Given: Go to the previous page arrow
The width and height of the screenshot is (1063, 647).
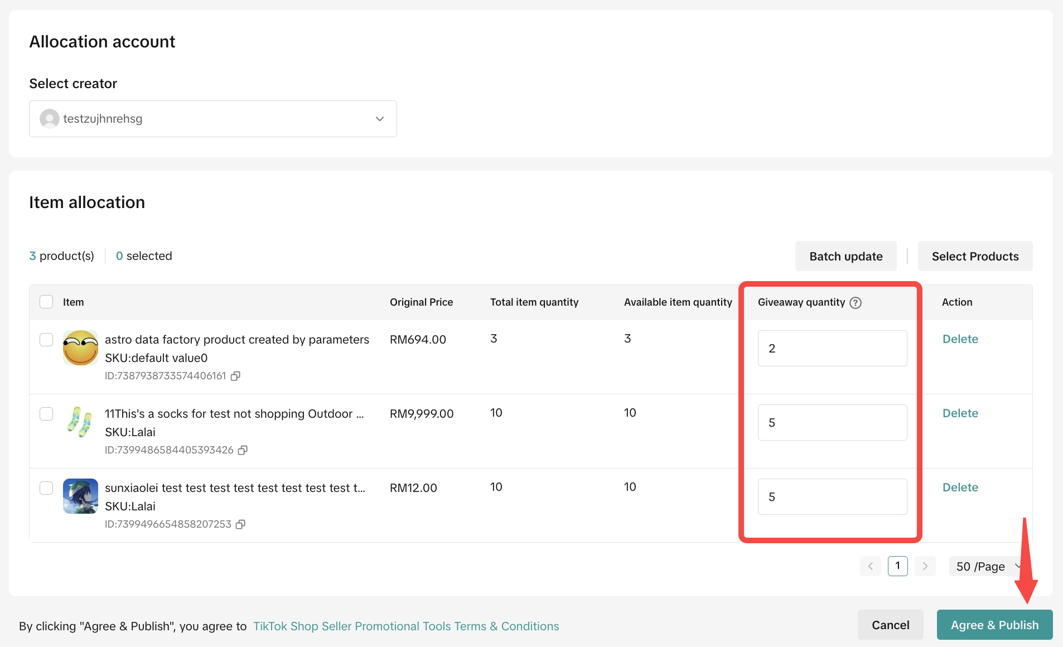Looking at the screenshot, I should [870, 566].
